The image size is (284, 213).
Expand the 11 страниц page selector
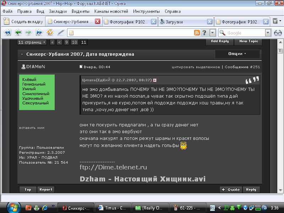[32, 42]
